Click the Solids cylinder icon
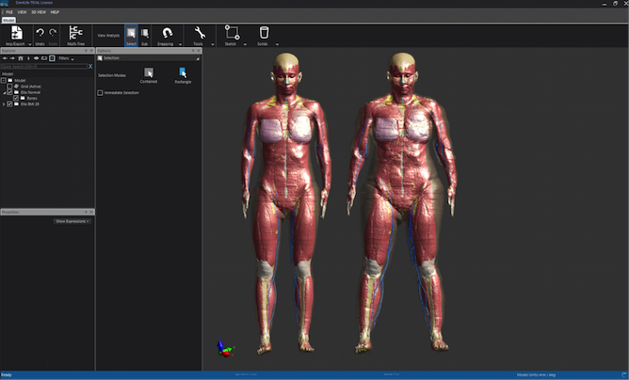Image resolution: width=629 pixels, height=380 pixels. [264, 33]
